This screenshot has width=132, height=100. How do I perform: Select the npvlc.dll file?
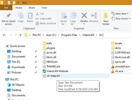coord(118,62)
